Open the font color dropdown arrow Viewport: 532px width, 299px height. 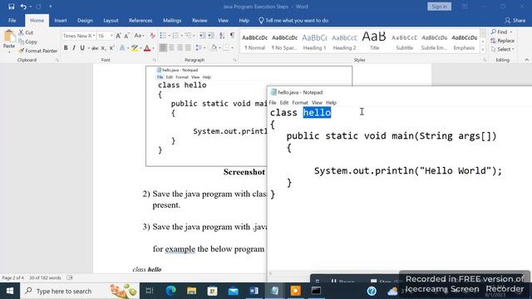coord(153,48)
